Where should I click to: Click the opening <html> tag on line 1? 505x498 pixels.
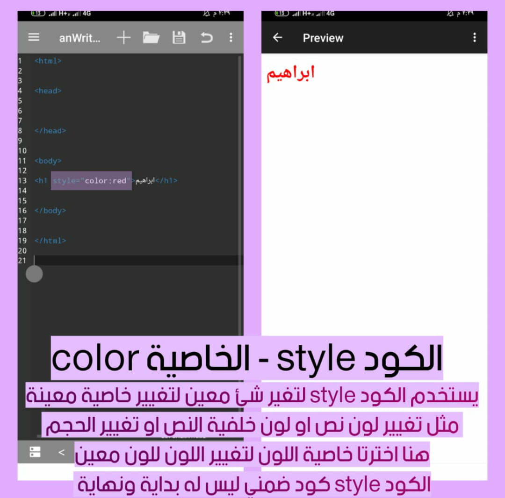pyautogui.click(x=48, y=61)
